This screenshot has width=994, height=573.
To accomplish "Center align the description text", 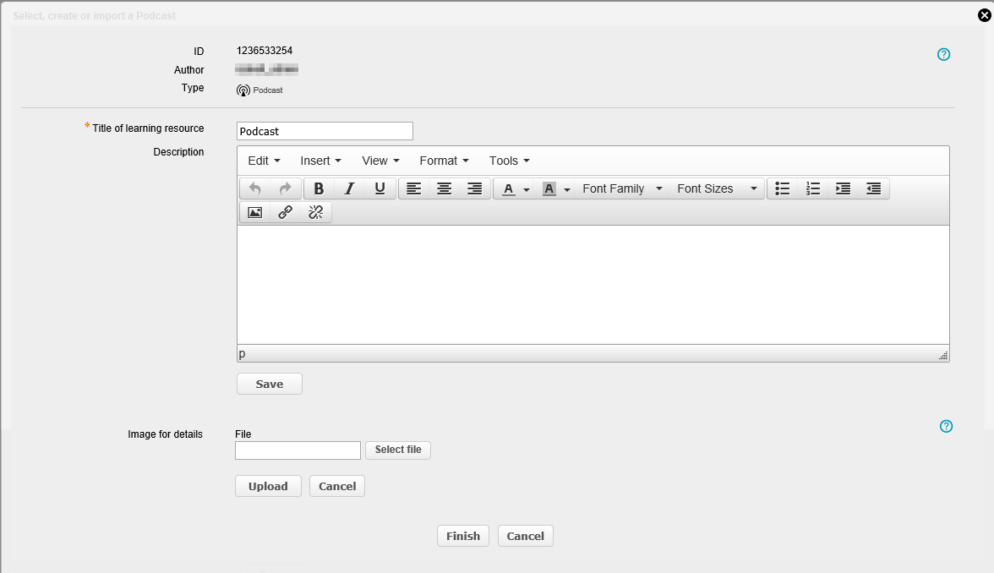I will coord(444,188).
